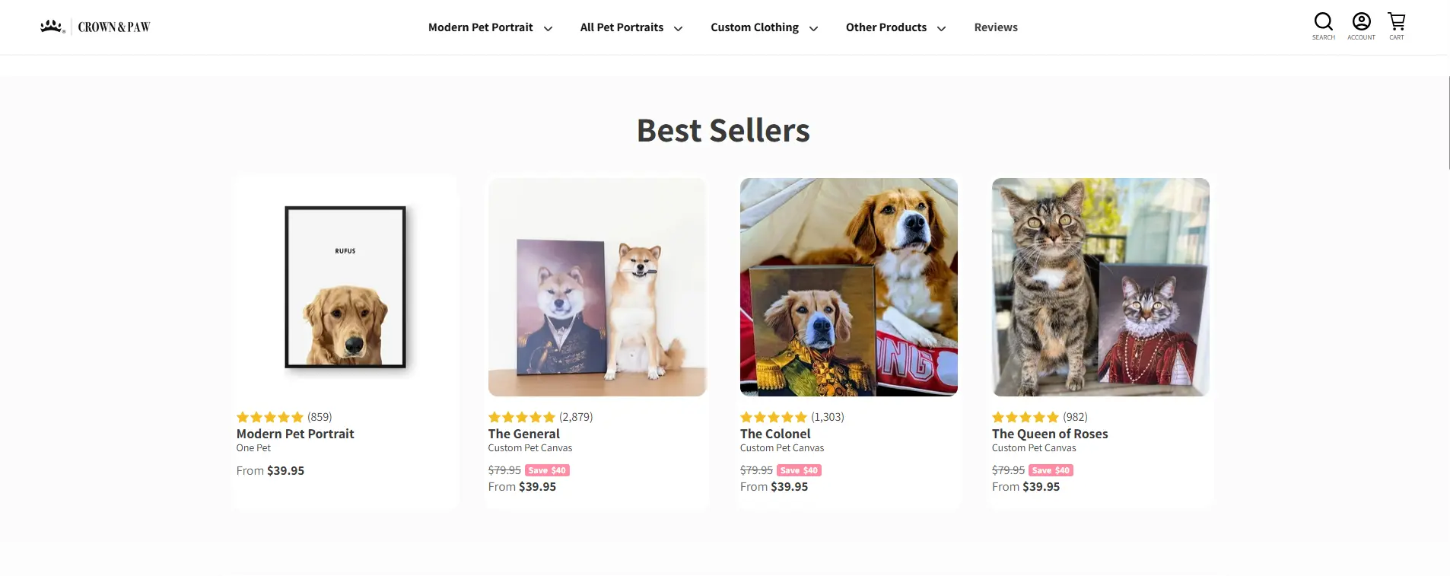The height and width of the screenshot is (576, 1450).
Task: Click the star rating for The General
Action: (x=522, y=417)
